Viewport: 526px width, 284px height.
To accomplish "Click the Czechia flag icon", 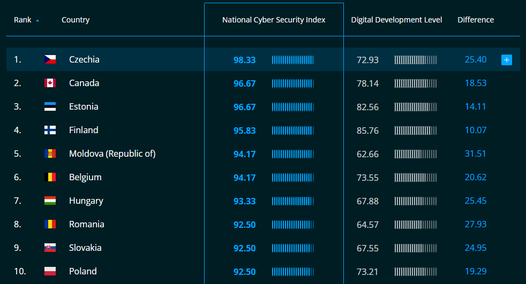I will click(x=50, y=60).
